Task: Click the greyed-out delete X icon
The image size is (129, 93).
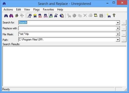Action: click(x=85, y=15)
